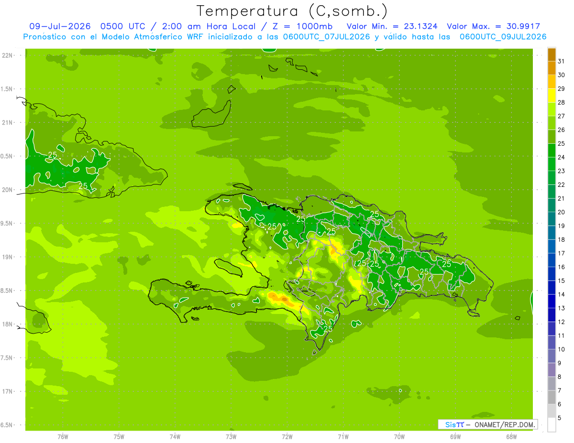The height and width of the screenshot is (443, 574).
Task: Click the "6.5N" latitude label
Action: click(7, 425)
